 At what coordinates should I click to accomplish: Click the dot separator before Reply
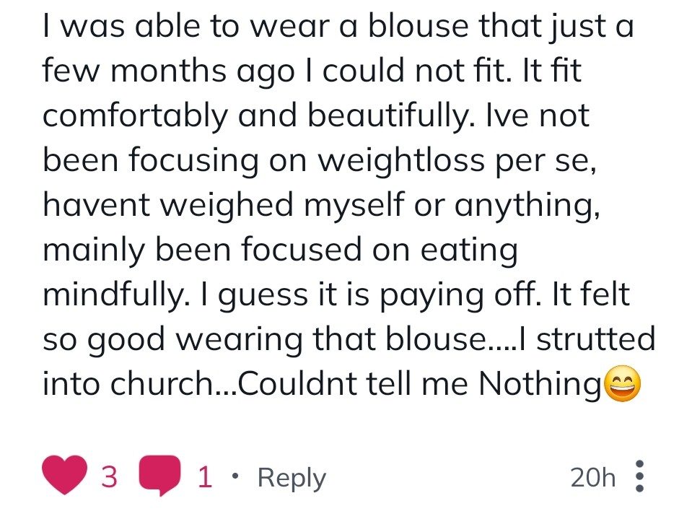tap(235, 476)
